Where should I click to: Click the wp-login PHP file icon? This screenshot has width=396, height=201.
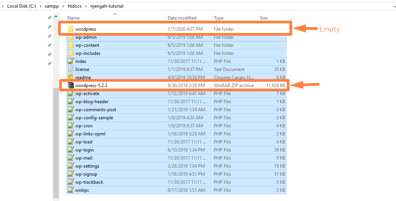pyautogui.click(x=71, y=150)
